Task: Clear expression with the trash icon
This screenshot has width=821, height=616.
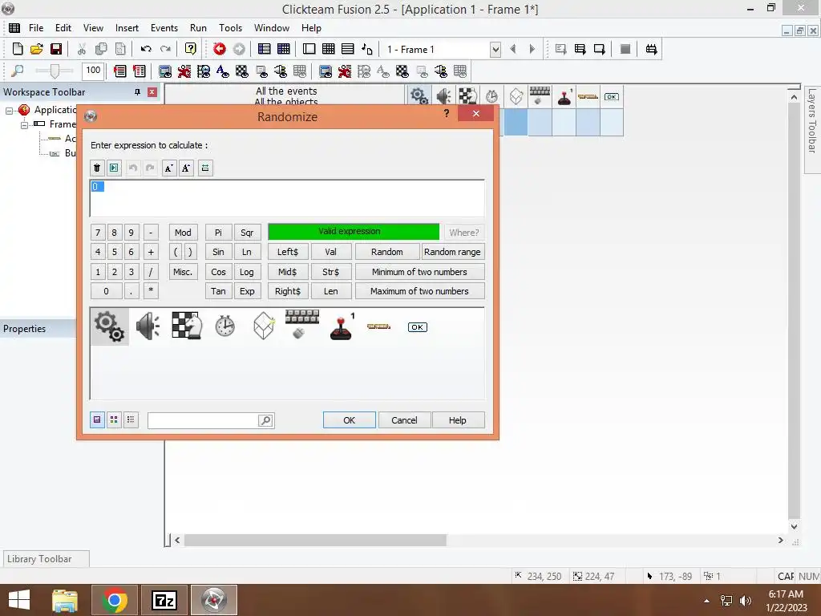Action: (97, 168)
